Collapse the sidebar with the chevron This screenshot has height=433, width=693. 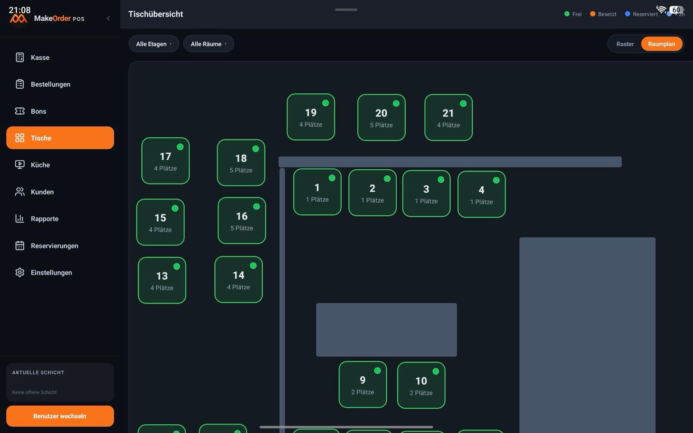coord(108,18)
